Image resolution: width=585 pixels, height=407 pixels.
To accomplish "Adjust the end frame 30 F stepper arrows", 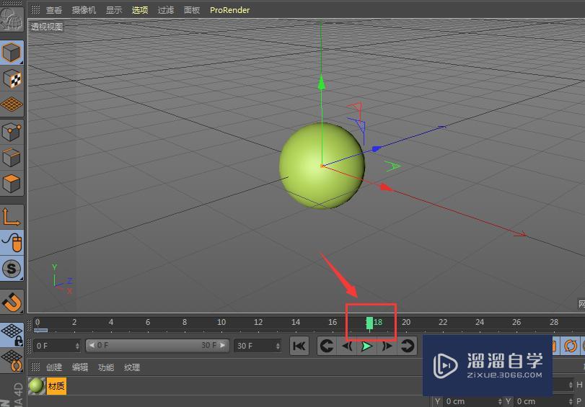I will tap(278, 346).
